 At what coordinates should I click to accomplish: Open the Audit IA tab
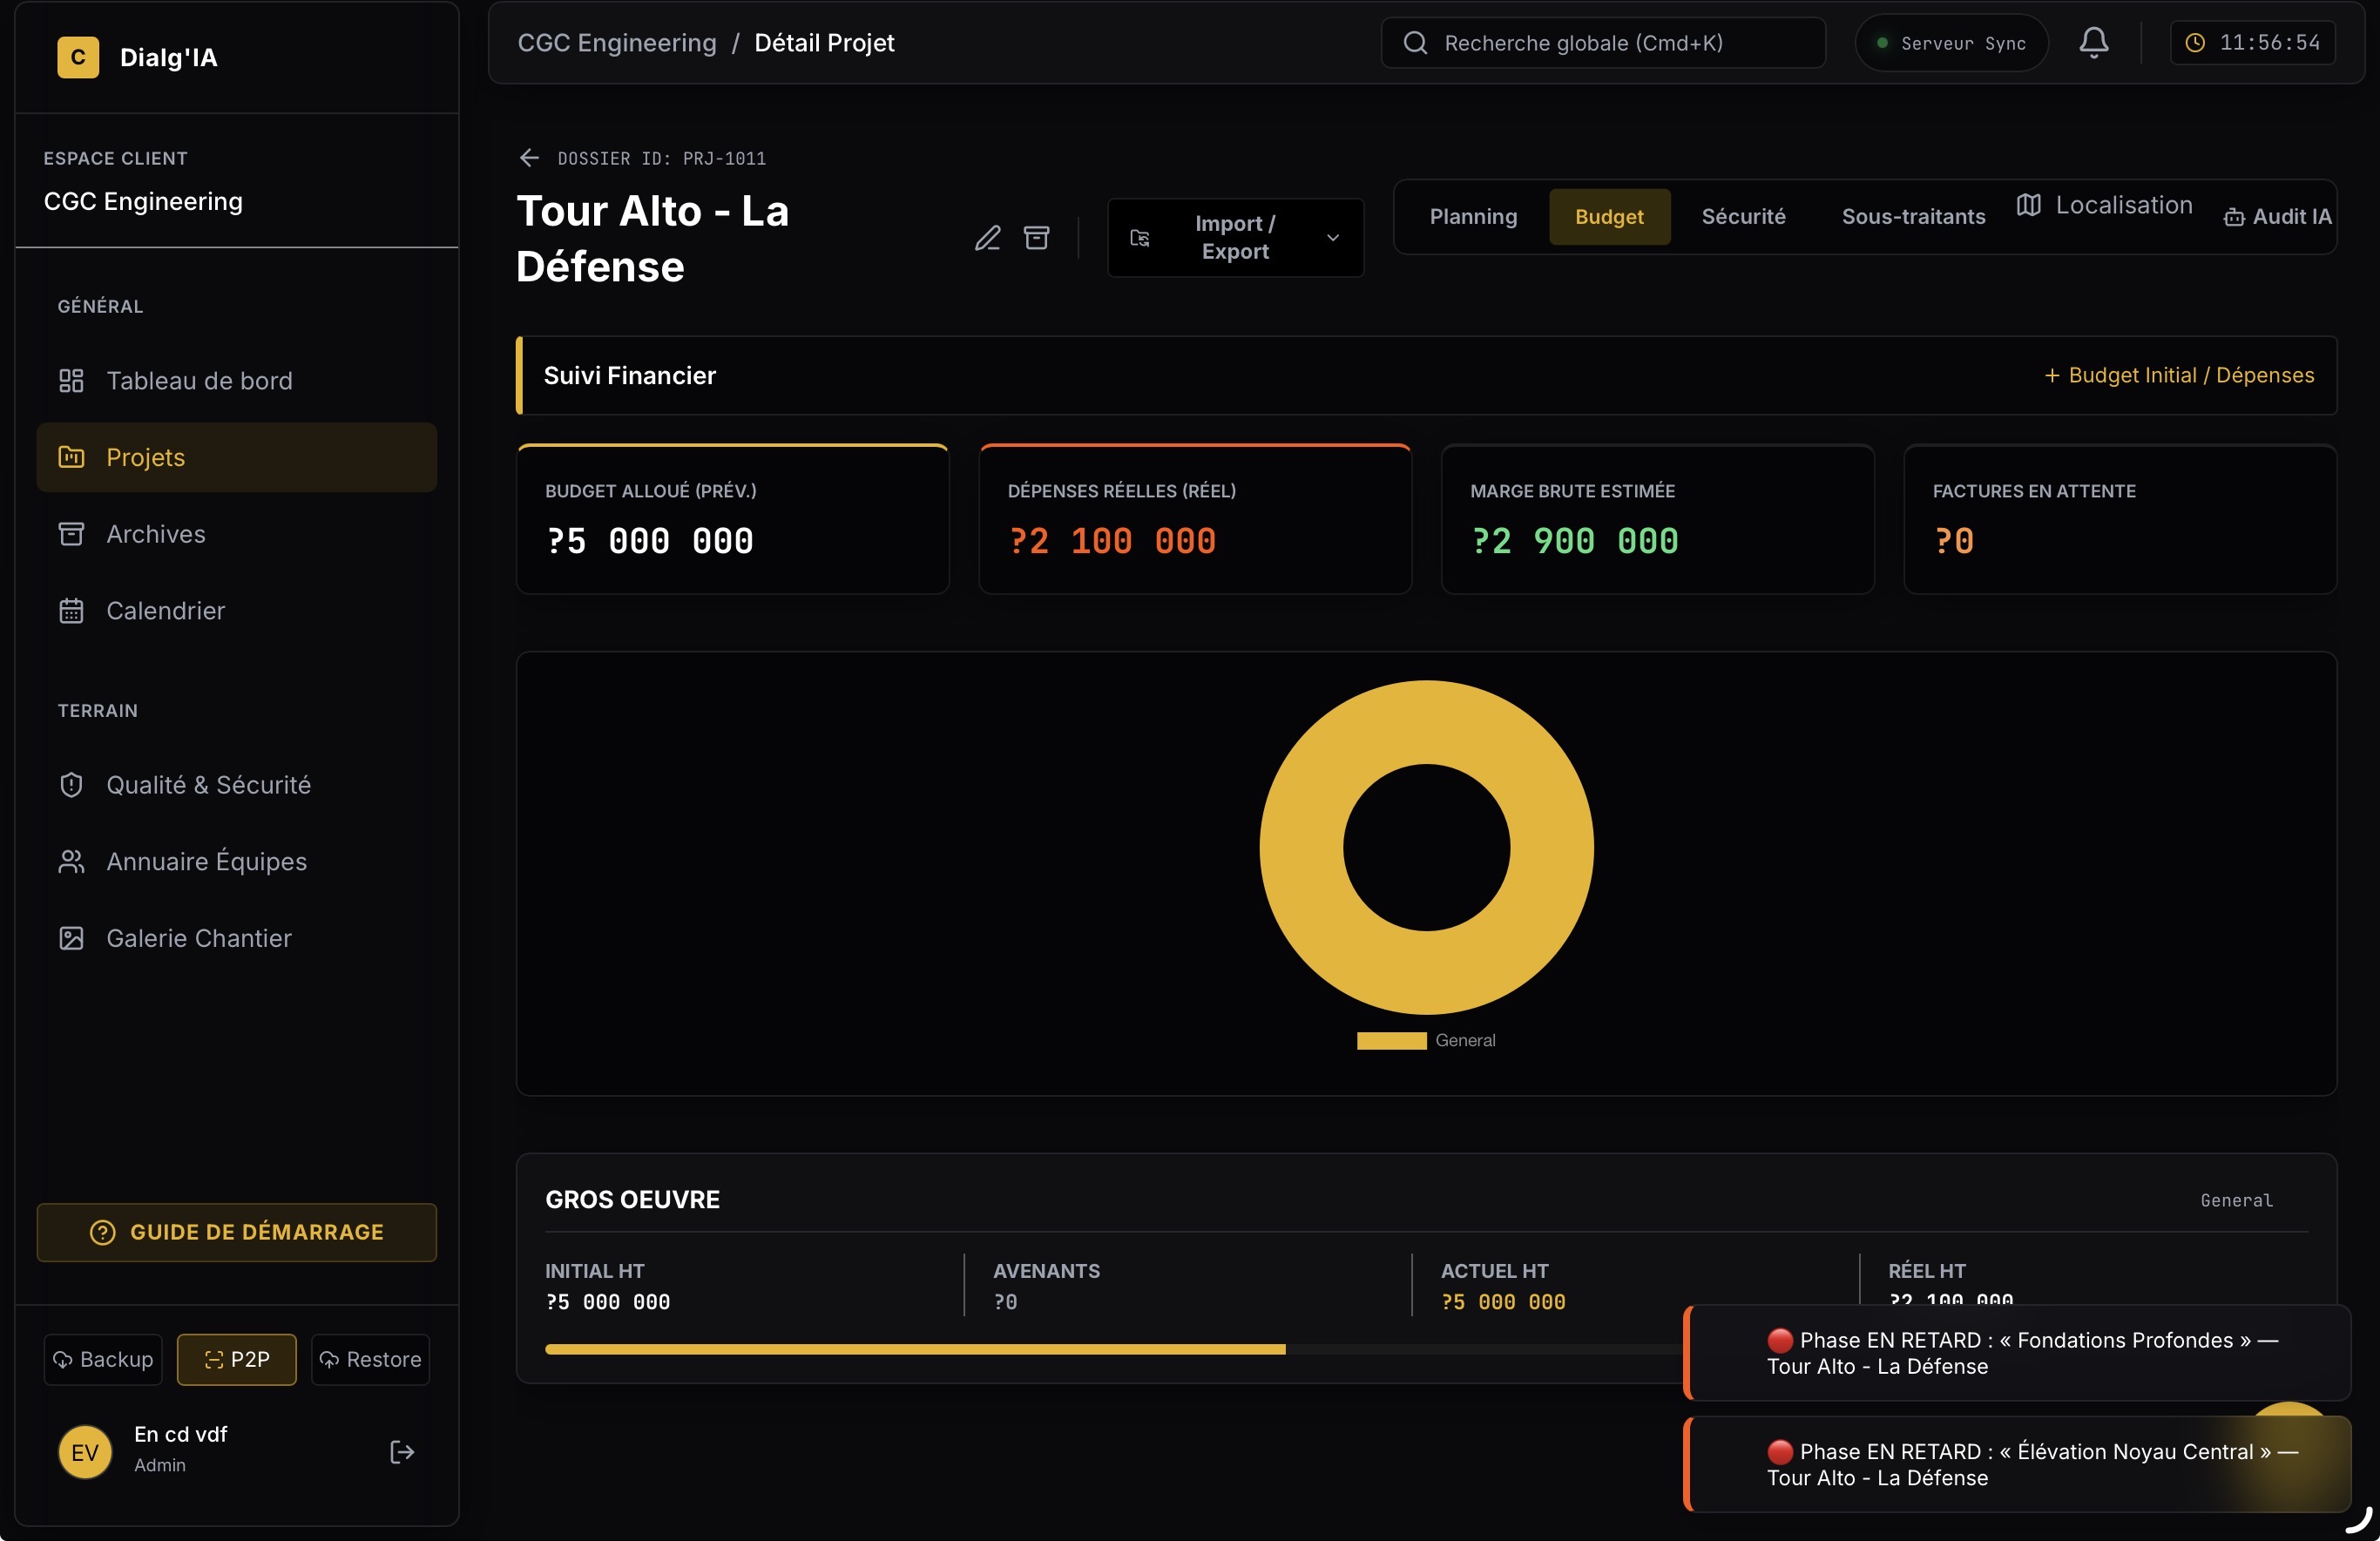coord(2277,217)
